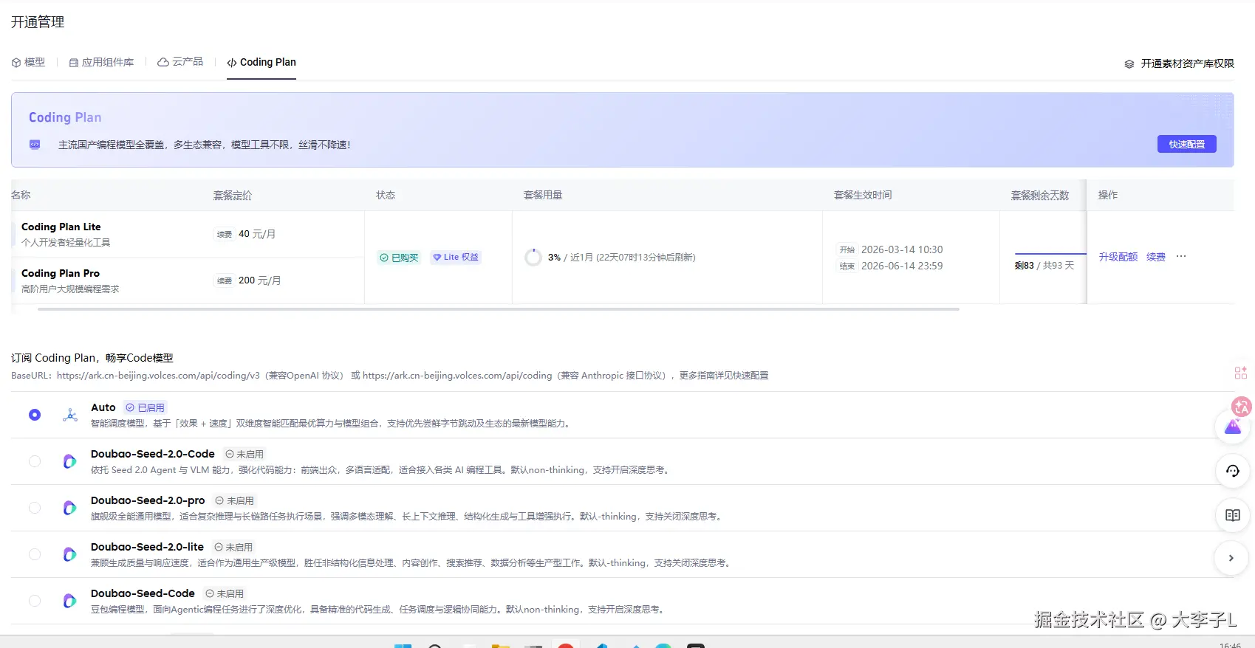Click the grid-plus icon at right edge

(1241, 373)
